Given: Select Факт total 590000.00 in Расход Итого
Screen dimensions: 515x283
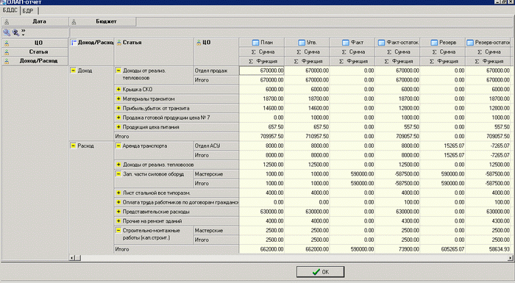Looking at the screenshot, I should [x=352, y=249].
